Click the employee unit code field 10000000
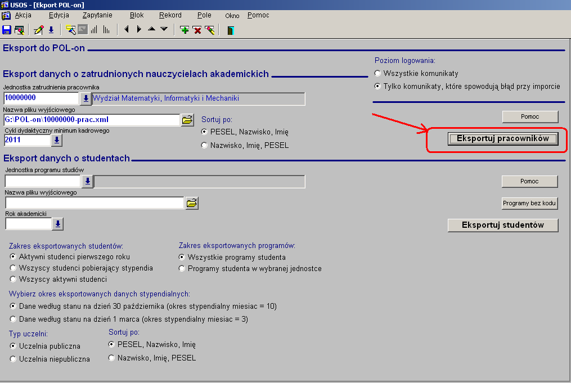 pyautogui.click(x=41, y=98)
